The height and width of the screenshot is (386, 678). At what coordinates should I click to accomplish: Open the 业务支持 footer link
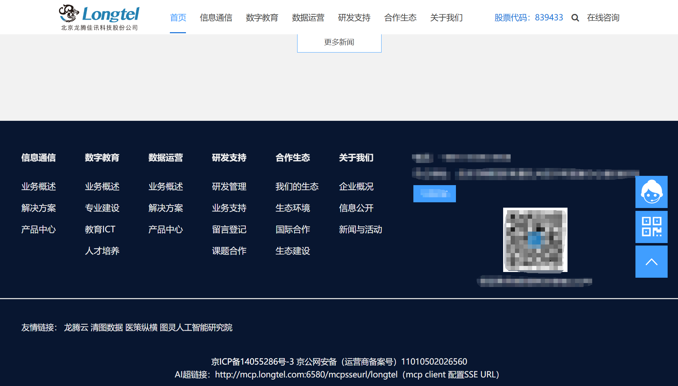[229, 208]
